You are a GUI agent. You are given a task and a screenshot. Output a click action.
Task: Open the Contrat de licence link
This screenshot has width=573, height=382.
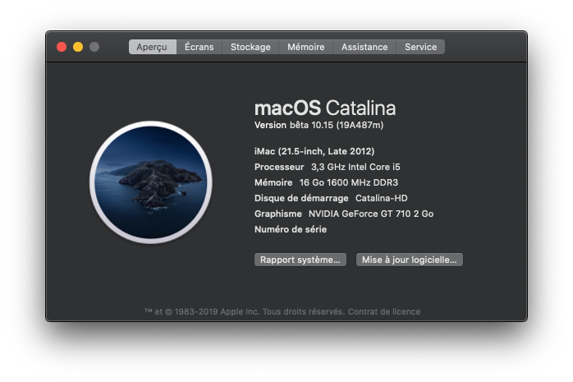click(x=384, y=312)
